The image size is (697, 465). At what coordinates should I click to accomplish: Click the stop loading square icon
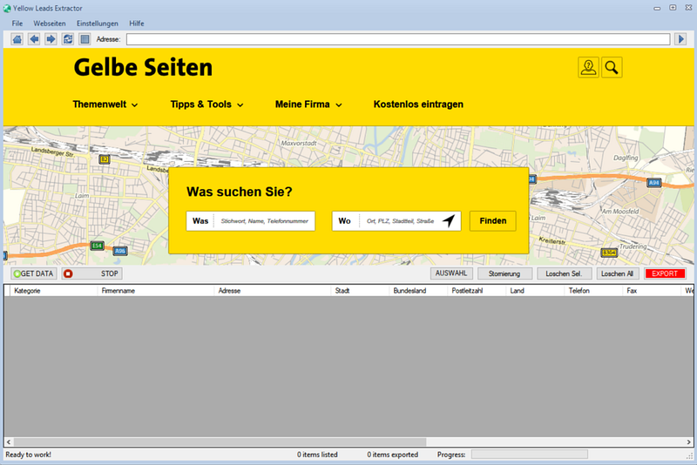(x=85, y=39)
